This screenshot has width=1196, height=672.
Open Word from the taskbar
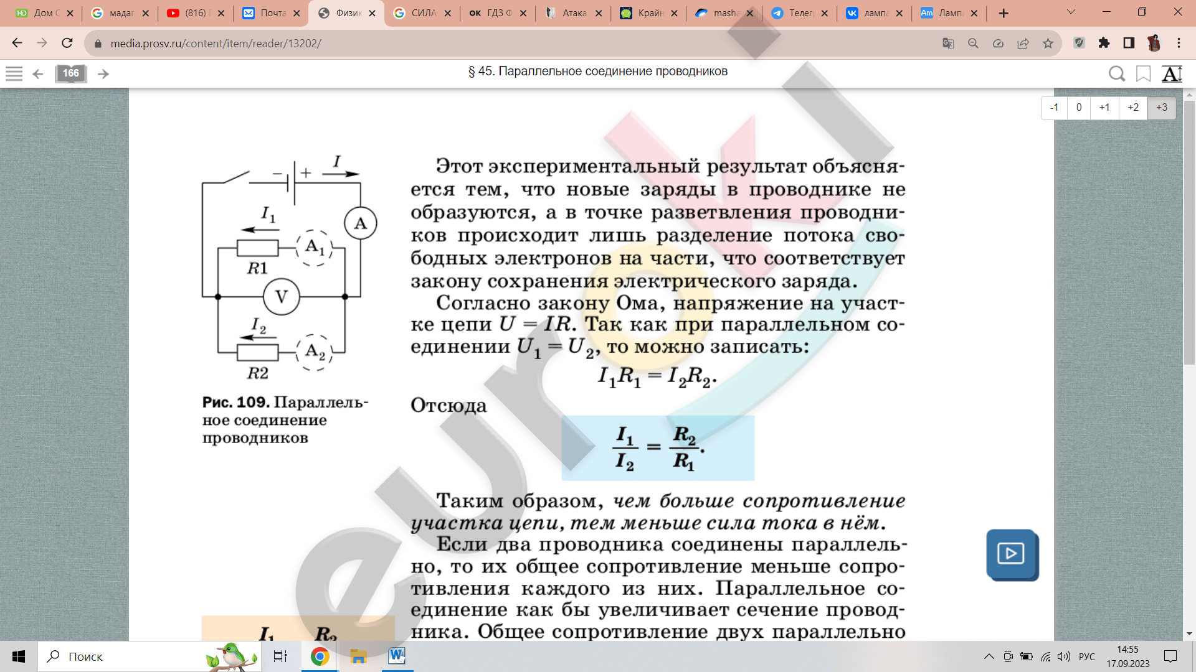[397, 656]
